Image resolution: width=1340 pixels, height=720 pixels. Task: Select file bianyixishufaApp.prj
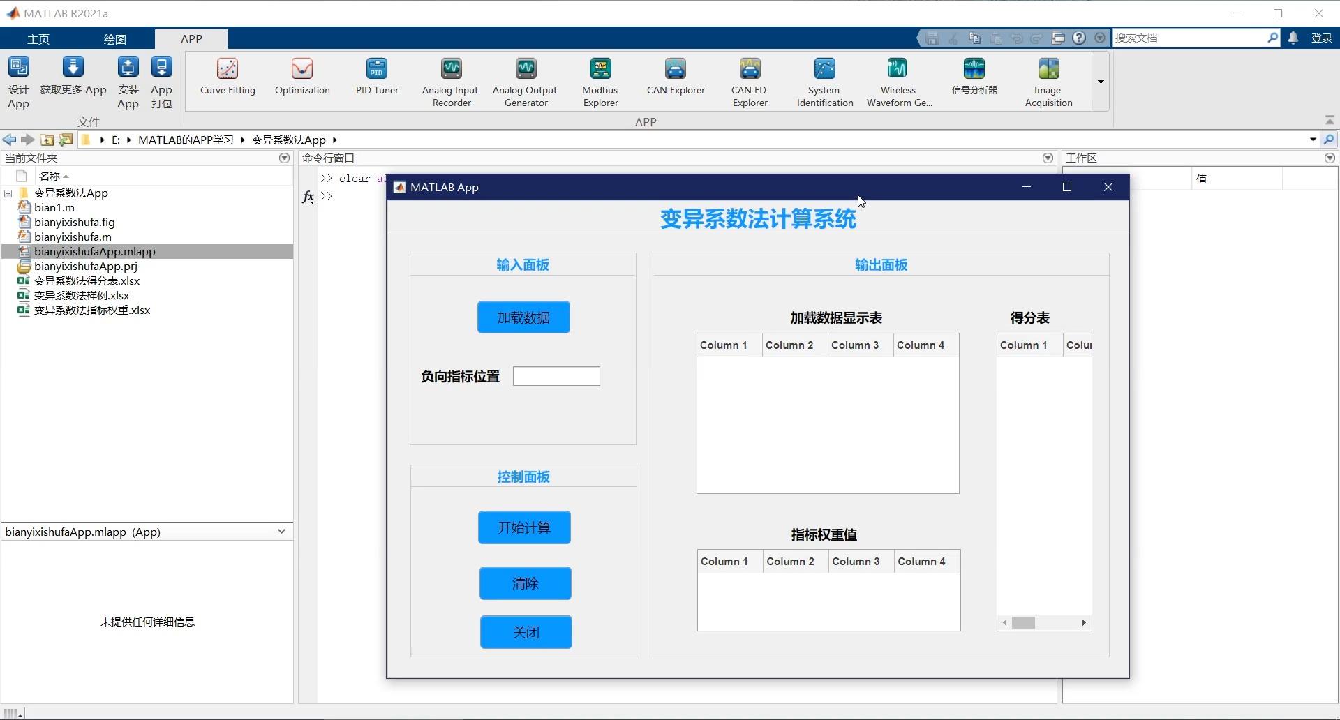click(x=86, y=266)
